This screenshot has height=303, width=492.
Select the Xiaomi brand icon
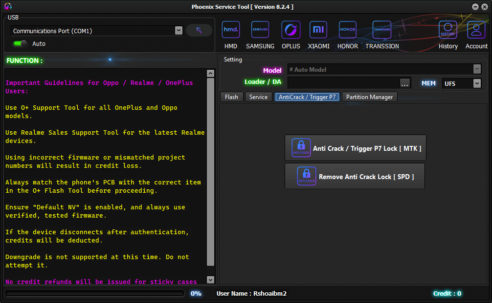pos(318,30)
